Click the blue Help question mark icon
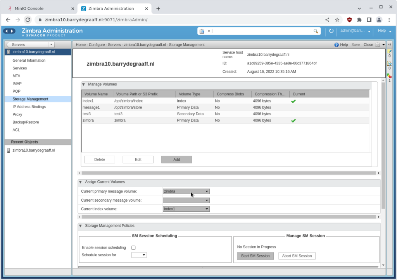This screenshot has width=397, height=280. [x=336, y=45]
